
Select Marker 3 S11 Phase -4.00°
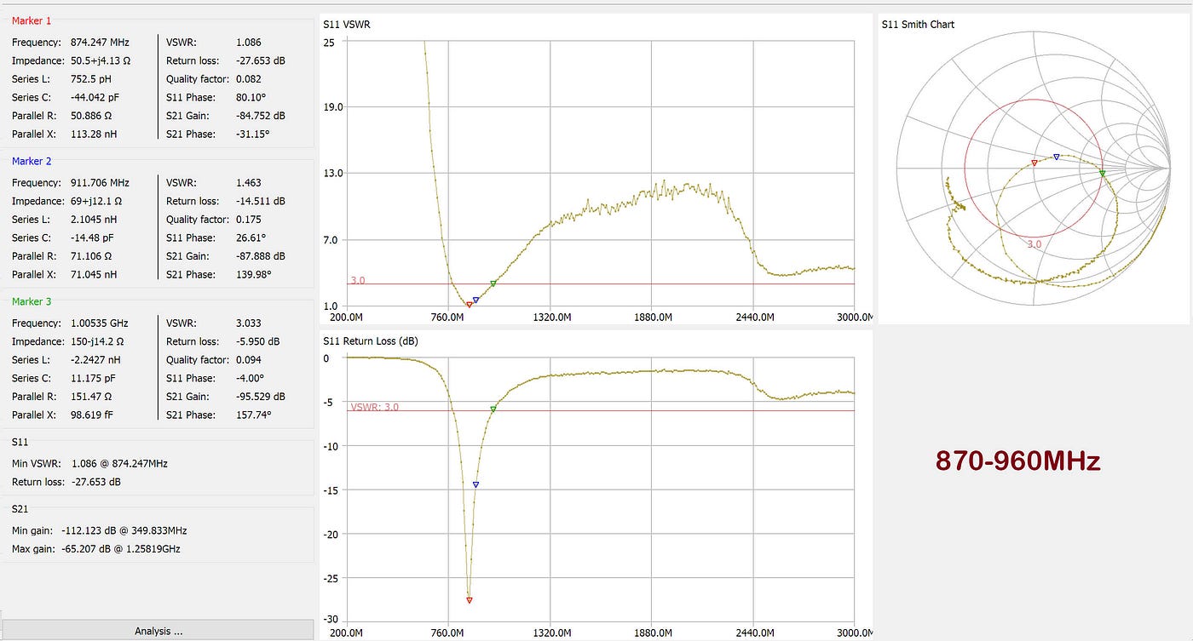251,378
